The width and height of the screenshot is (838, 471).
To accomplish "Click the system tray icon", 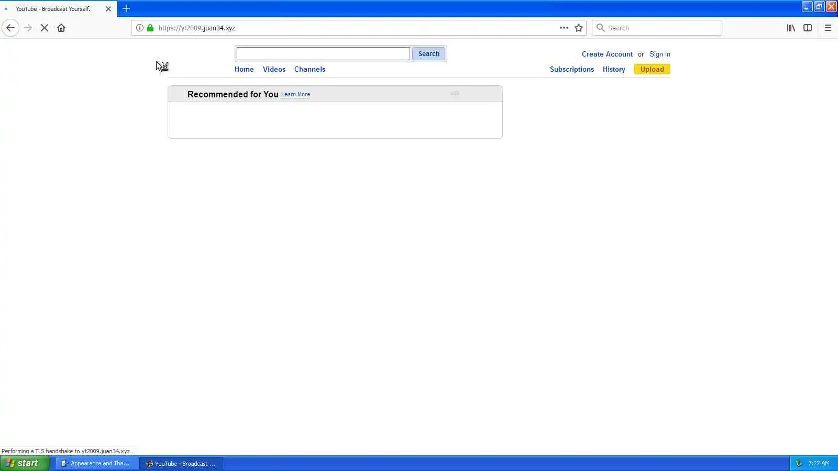I will pos(799,463).
